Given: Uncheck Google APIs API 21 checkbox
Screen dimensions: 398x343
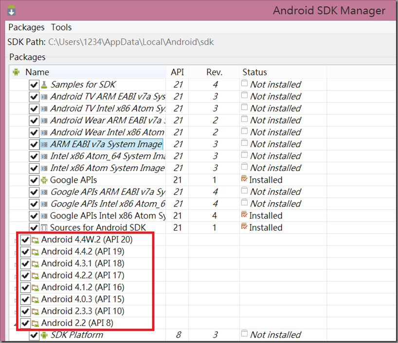Looking at the screenshot, I should (x=34, y=180).
